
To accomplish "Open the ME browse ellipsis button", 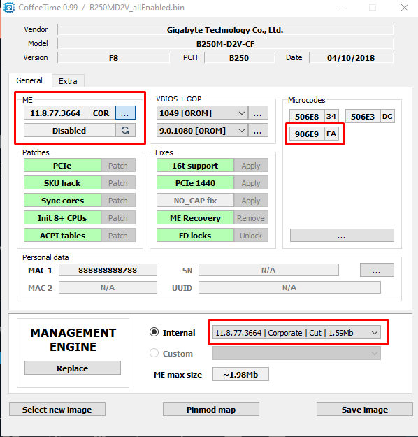I will coord(125,113).
